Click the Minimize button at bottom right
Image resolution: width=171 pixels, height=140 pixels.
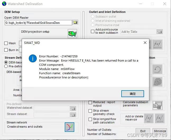click(x=160, y=131)
